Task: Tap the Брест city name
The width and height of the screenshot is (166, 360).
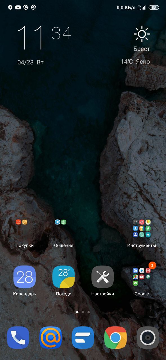Action: click(x=142, y=49)
